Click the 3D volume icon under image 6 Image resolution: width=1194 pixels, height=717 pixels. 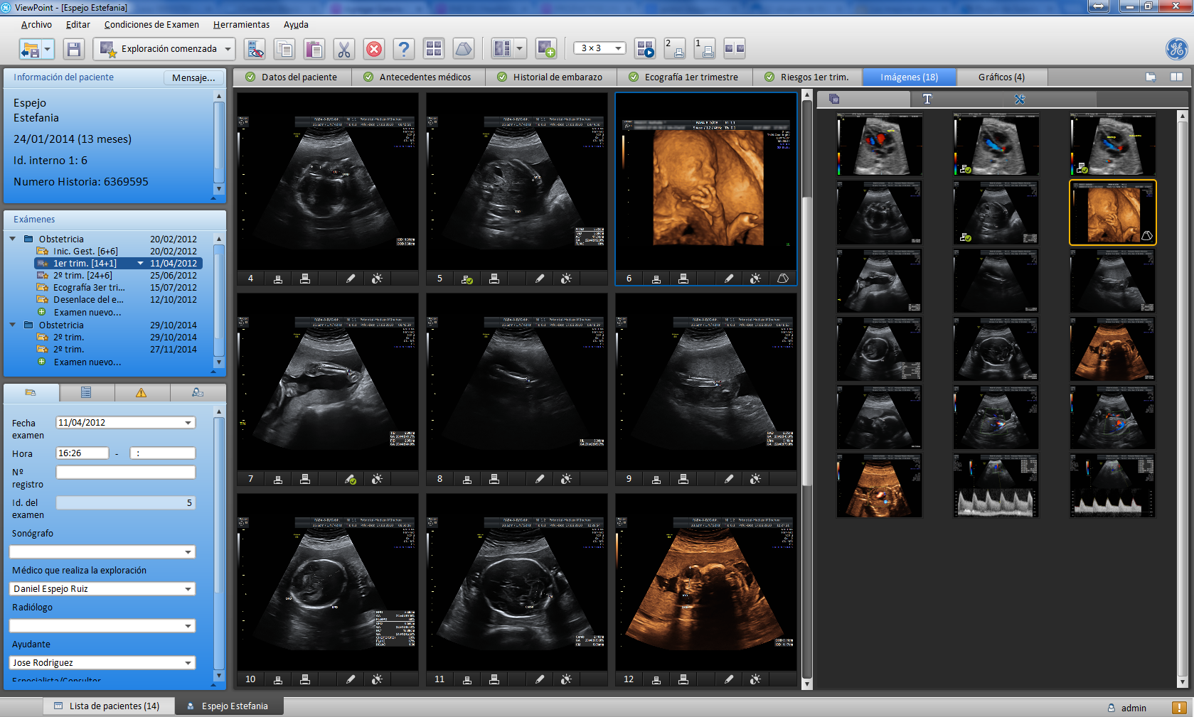click(782, 279)
